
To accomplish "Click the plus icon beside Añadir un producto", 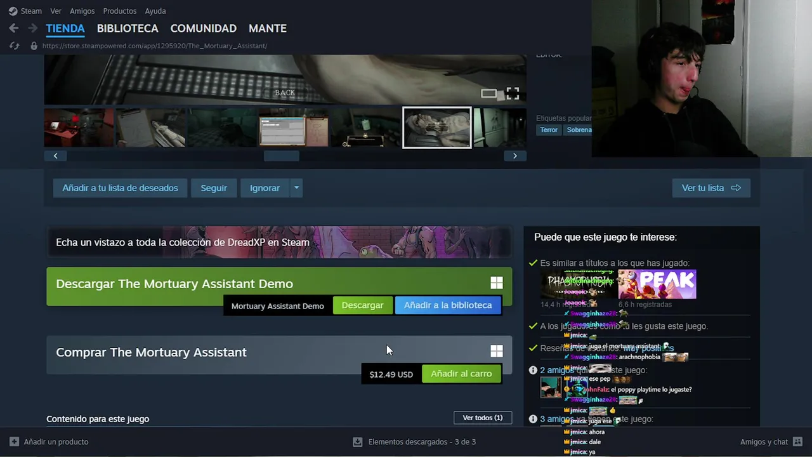I will click(x=14, y=442).
